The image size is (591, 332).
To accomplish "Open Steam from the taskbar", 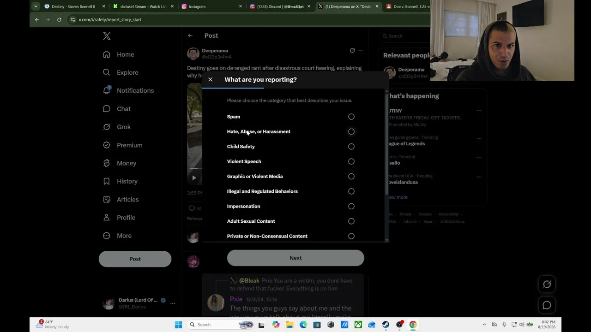I will pos(386,325).
